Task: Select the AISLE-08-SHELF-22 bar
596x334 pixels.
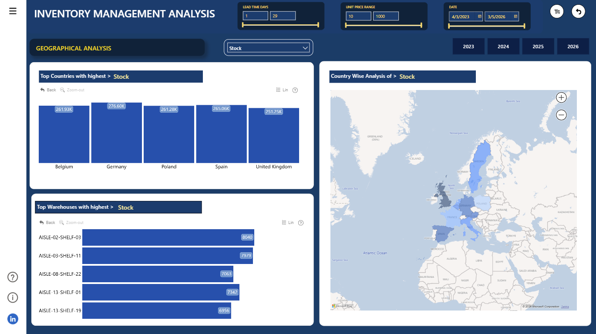Action: (158, 274)
